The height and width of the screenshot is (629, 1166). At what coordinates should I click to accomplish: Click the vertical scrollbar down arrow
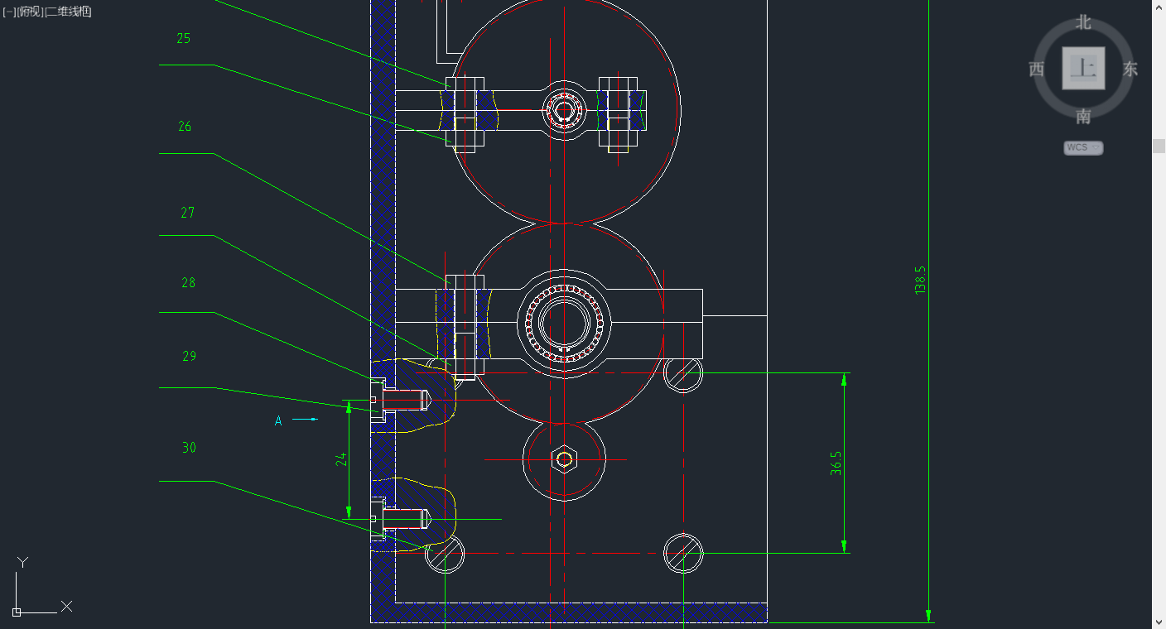pos(1159,622)
